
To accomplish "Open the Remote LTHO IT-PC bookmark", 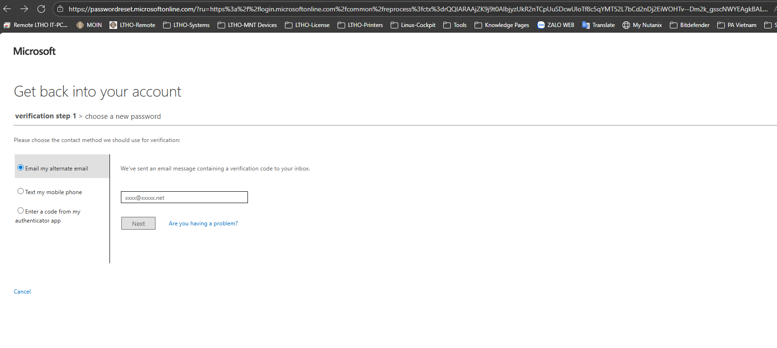I will [36, 25].
